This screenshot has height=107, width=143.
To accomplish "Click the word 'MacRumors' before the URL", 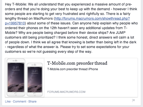I will [43, 18].
